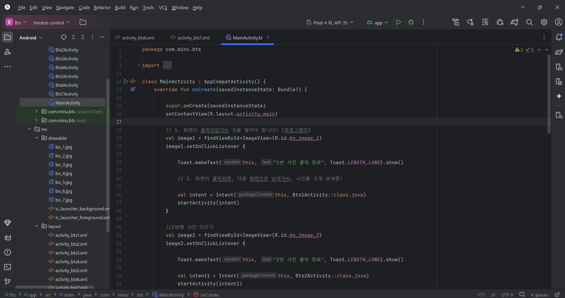
Task: Open Structure tool window icon
Action: [8, 52]
